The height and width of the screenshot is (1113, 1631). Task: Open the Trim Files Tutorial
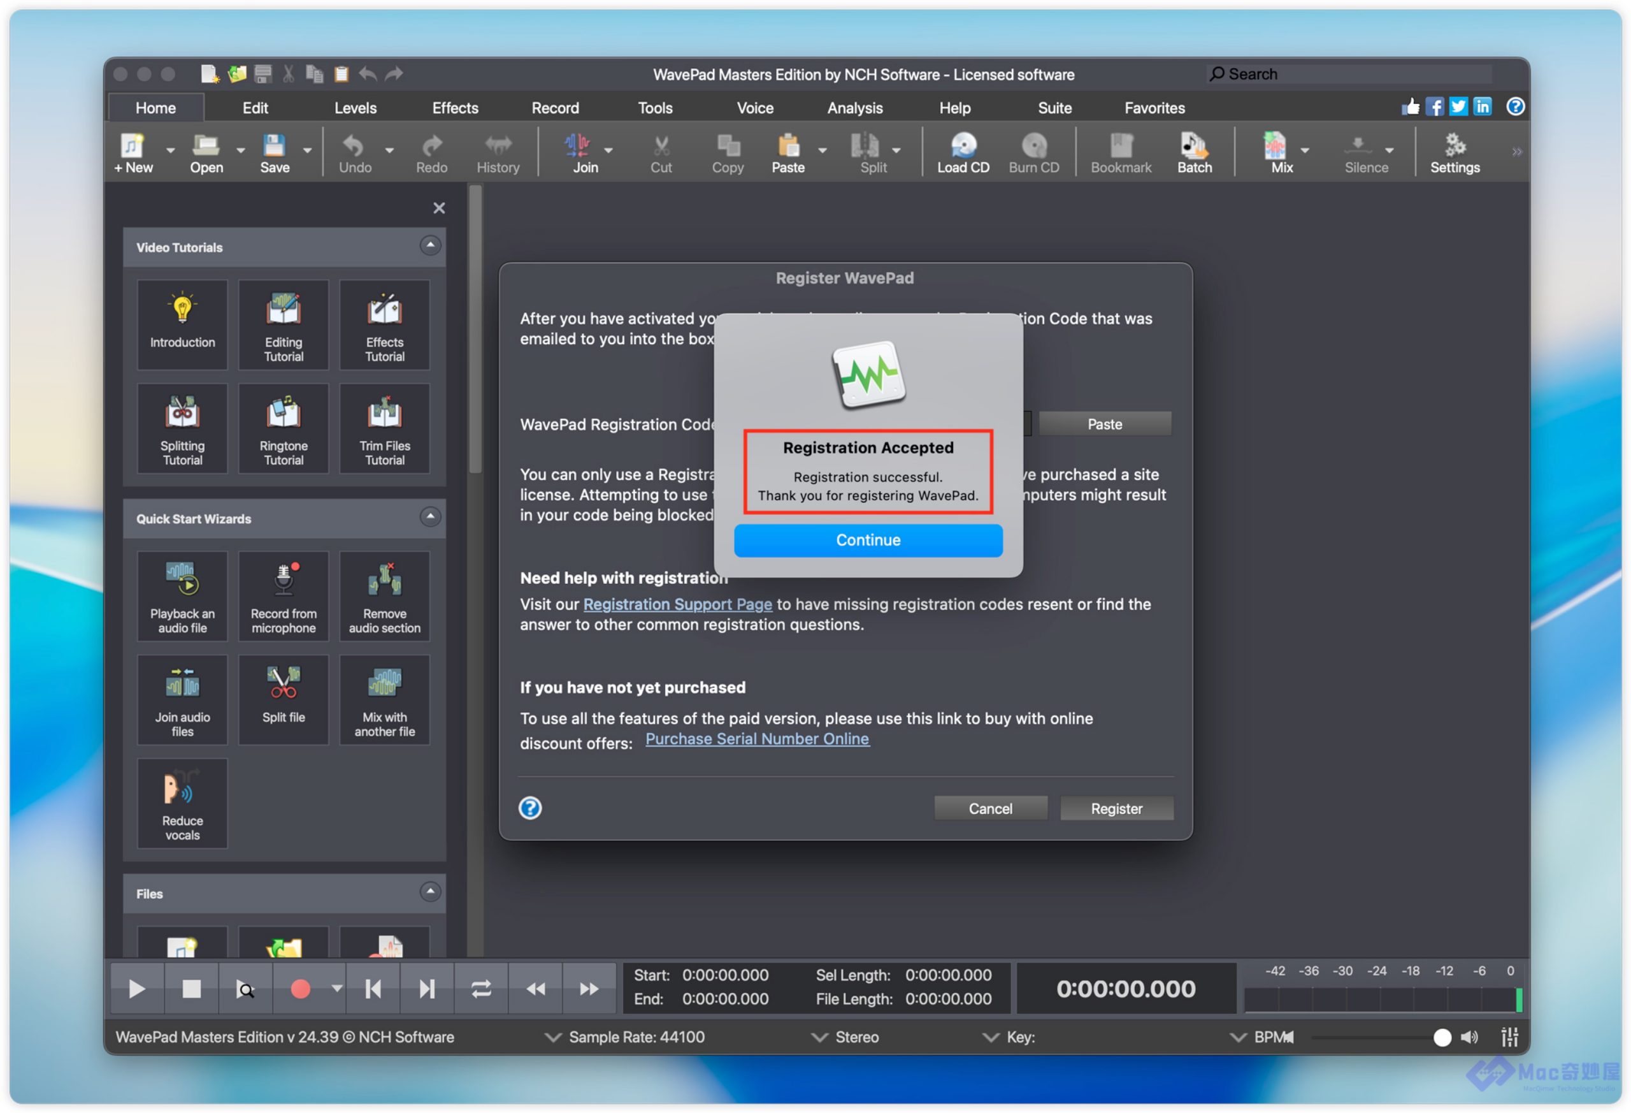pyautogui.click(x=385, y=428)
